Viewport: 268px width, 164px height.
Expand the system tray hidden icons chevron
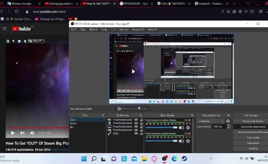click(211, 159)
